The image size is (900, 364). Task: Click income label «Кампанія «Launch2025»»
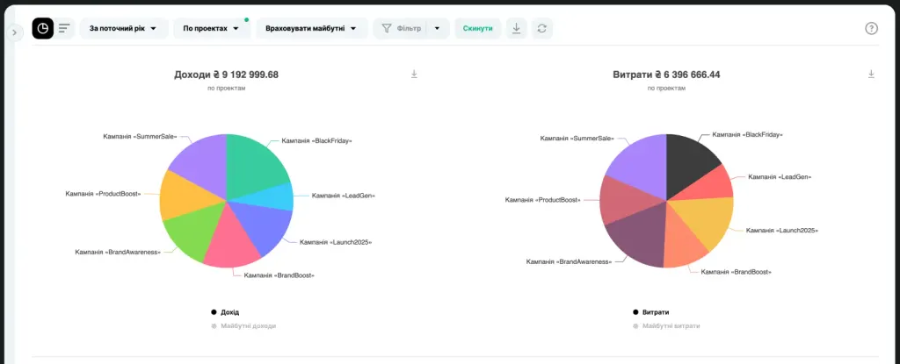[336, 242]
